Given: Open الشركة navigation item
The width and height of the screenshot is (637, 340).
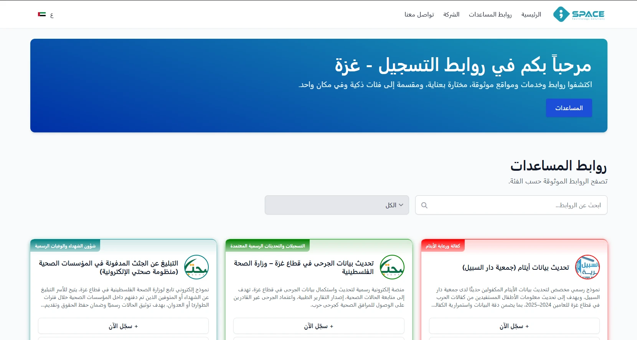Looking at the screenshot, I should (x=451, y=14).
